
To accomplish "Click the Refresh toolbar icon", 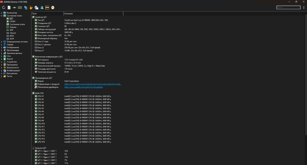I will click(x=3, y=7).
